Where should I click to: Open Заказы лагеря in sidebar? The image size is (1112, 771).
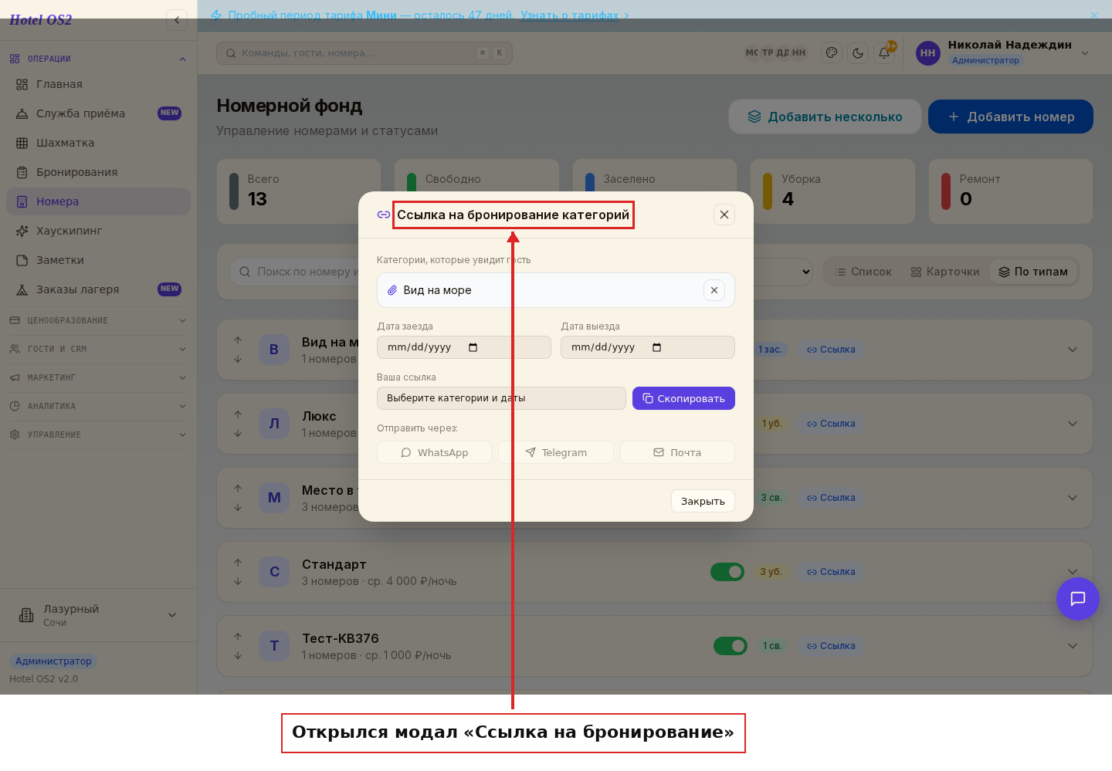click(98, 289)
